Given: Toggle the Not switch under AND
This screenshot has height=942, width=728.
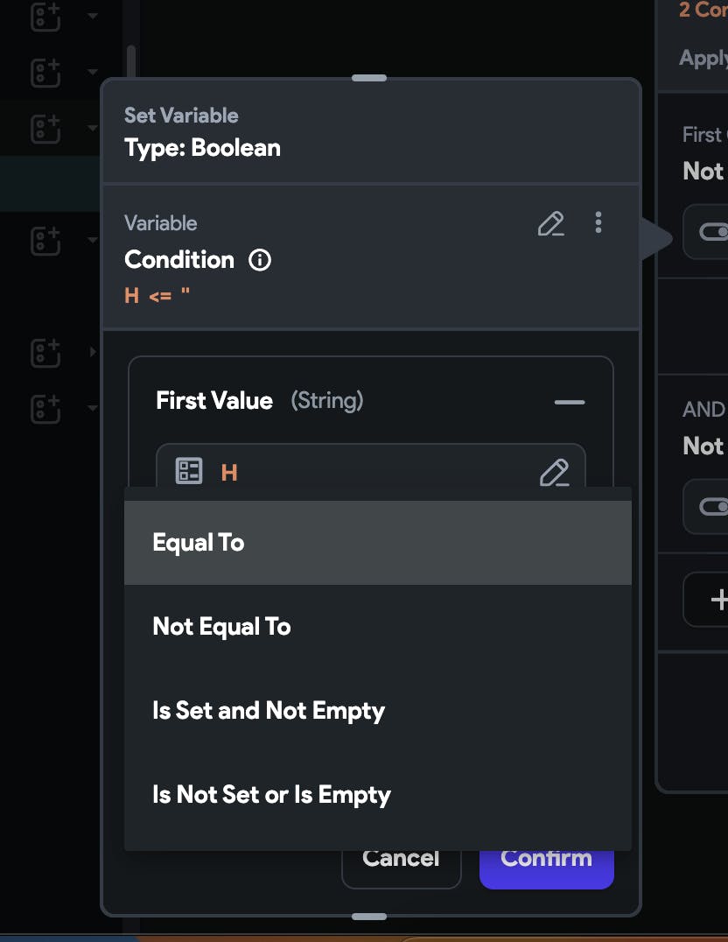Looking at the screenshot, I should (713, 507).
